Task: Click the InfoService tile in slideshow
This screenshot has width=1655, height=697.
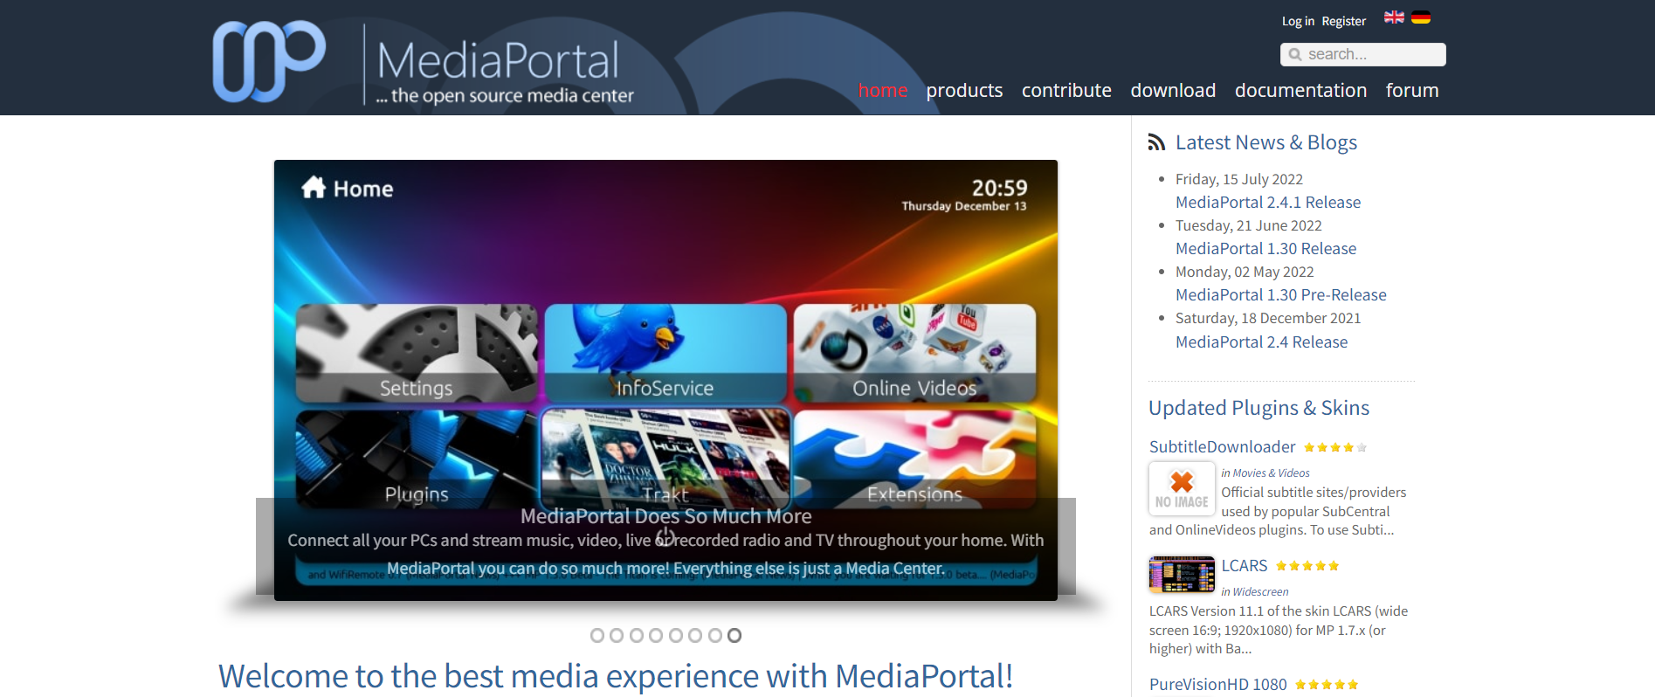Action: [x=665, y=353]
